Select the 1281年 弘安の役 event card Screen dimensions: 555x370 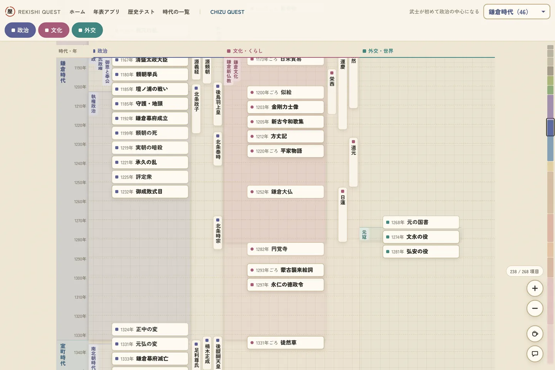[x=421, y=251]
